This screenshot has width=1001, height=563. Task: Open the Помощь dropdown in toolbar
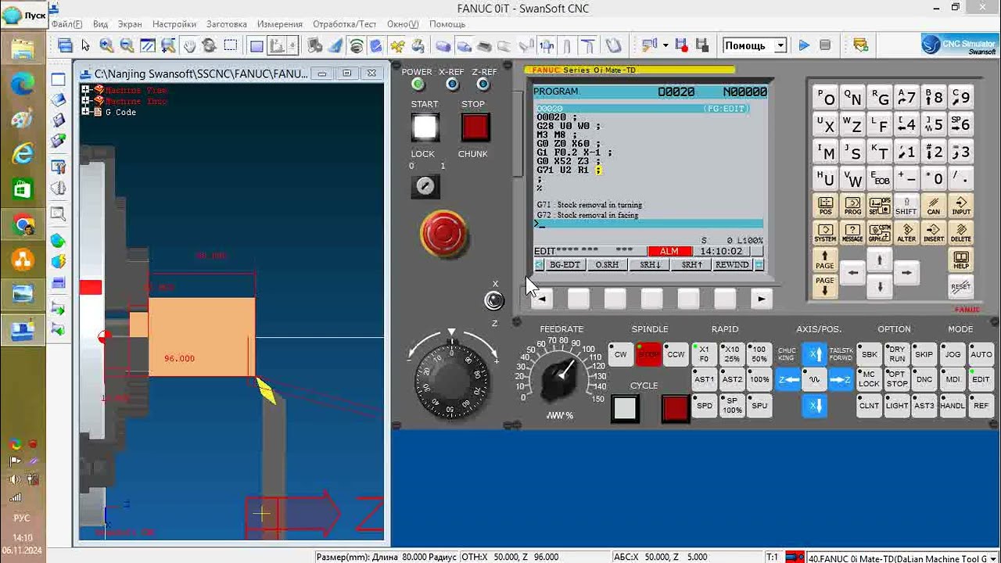(x=780, y=45)
